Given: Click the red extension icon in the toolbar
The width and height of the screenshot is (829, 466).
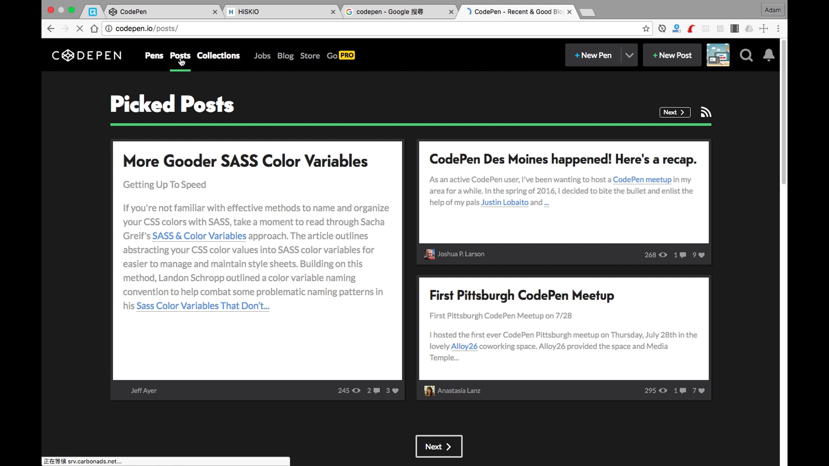Looking at the screenshot, I should coord(691,28).
